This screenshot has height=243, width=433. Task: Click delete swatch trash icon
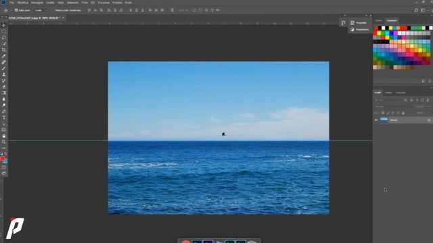[x=430, y=81]
